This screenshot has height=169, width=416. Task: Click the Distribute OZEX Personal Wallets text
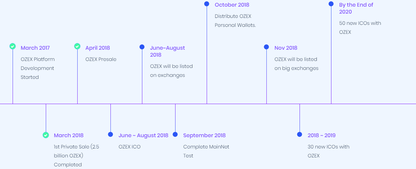coord(235,21)
